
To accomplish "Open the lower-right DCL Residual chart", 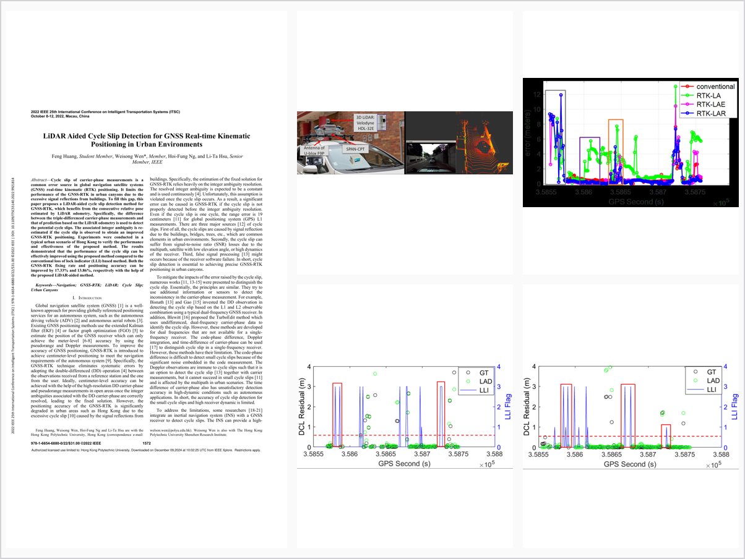I will 631,417.
